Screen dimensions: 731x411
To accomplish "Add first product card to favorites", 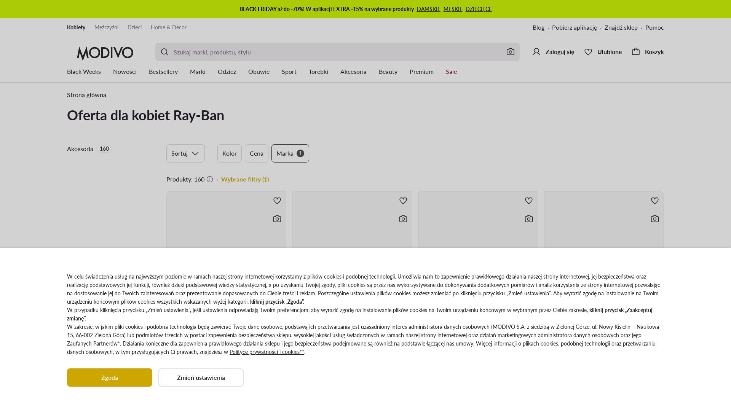I will click(277, 201).
